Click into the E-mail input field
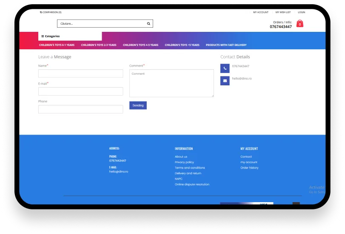Screen dimensions: 345x234 tap(80, 91)
